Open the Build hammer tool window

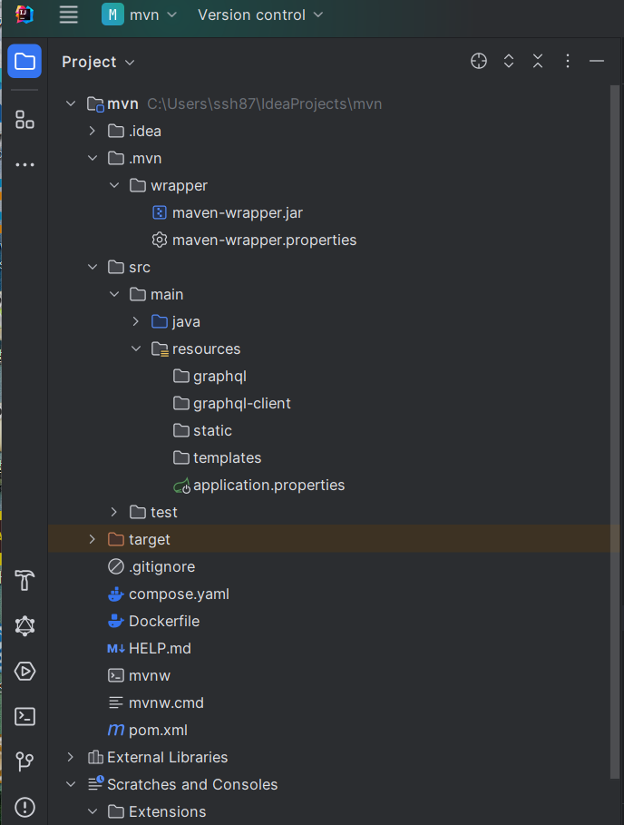point(24,580)
